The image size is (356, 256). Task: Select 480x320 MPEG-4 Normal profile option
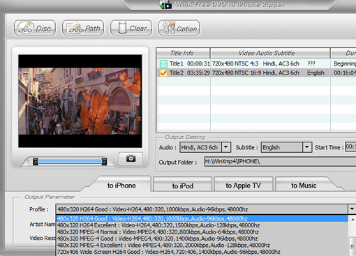click(x=202, y=232)
